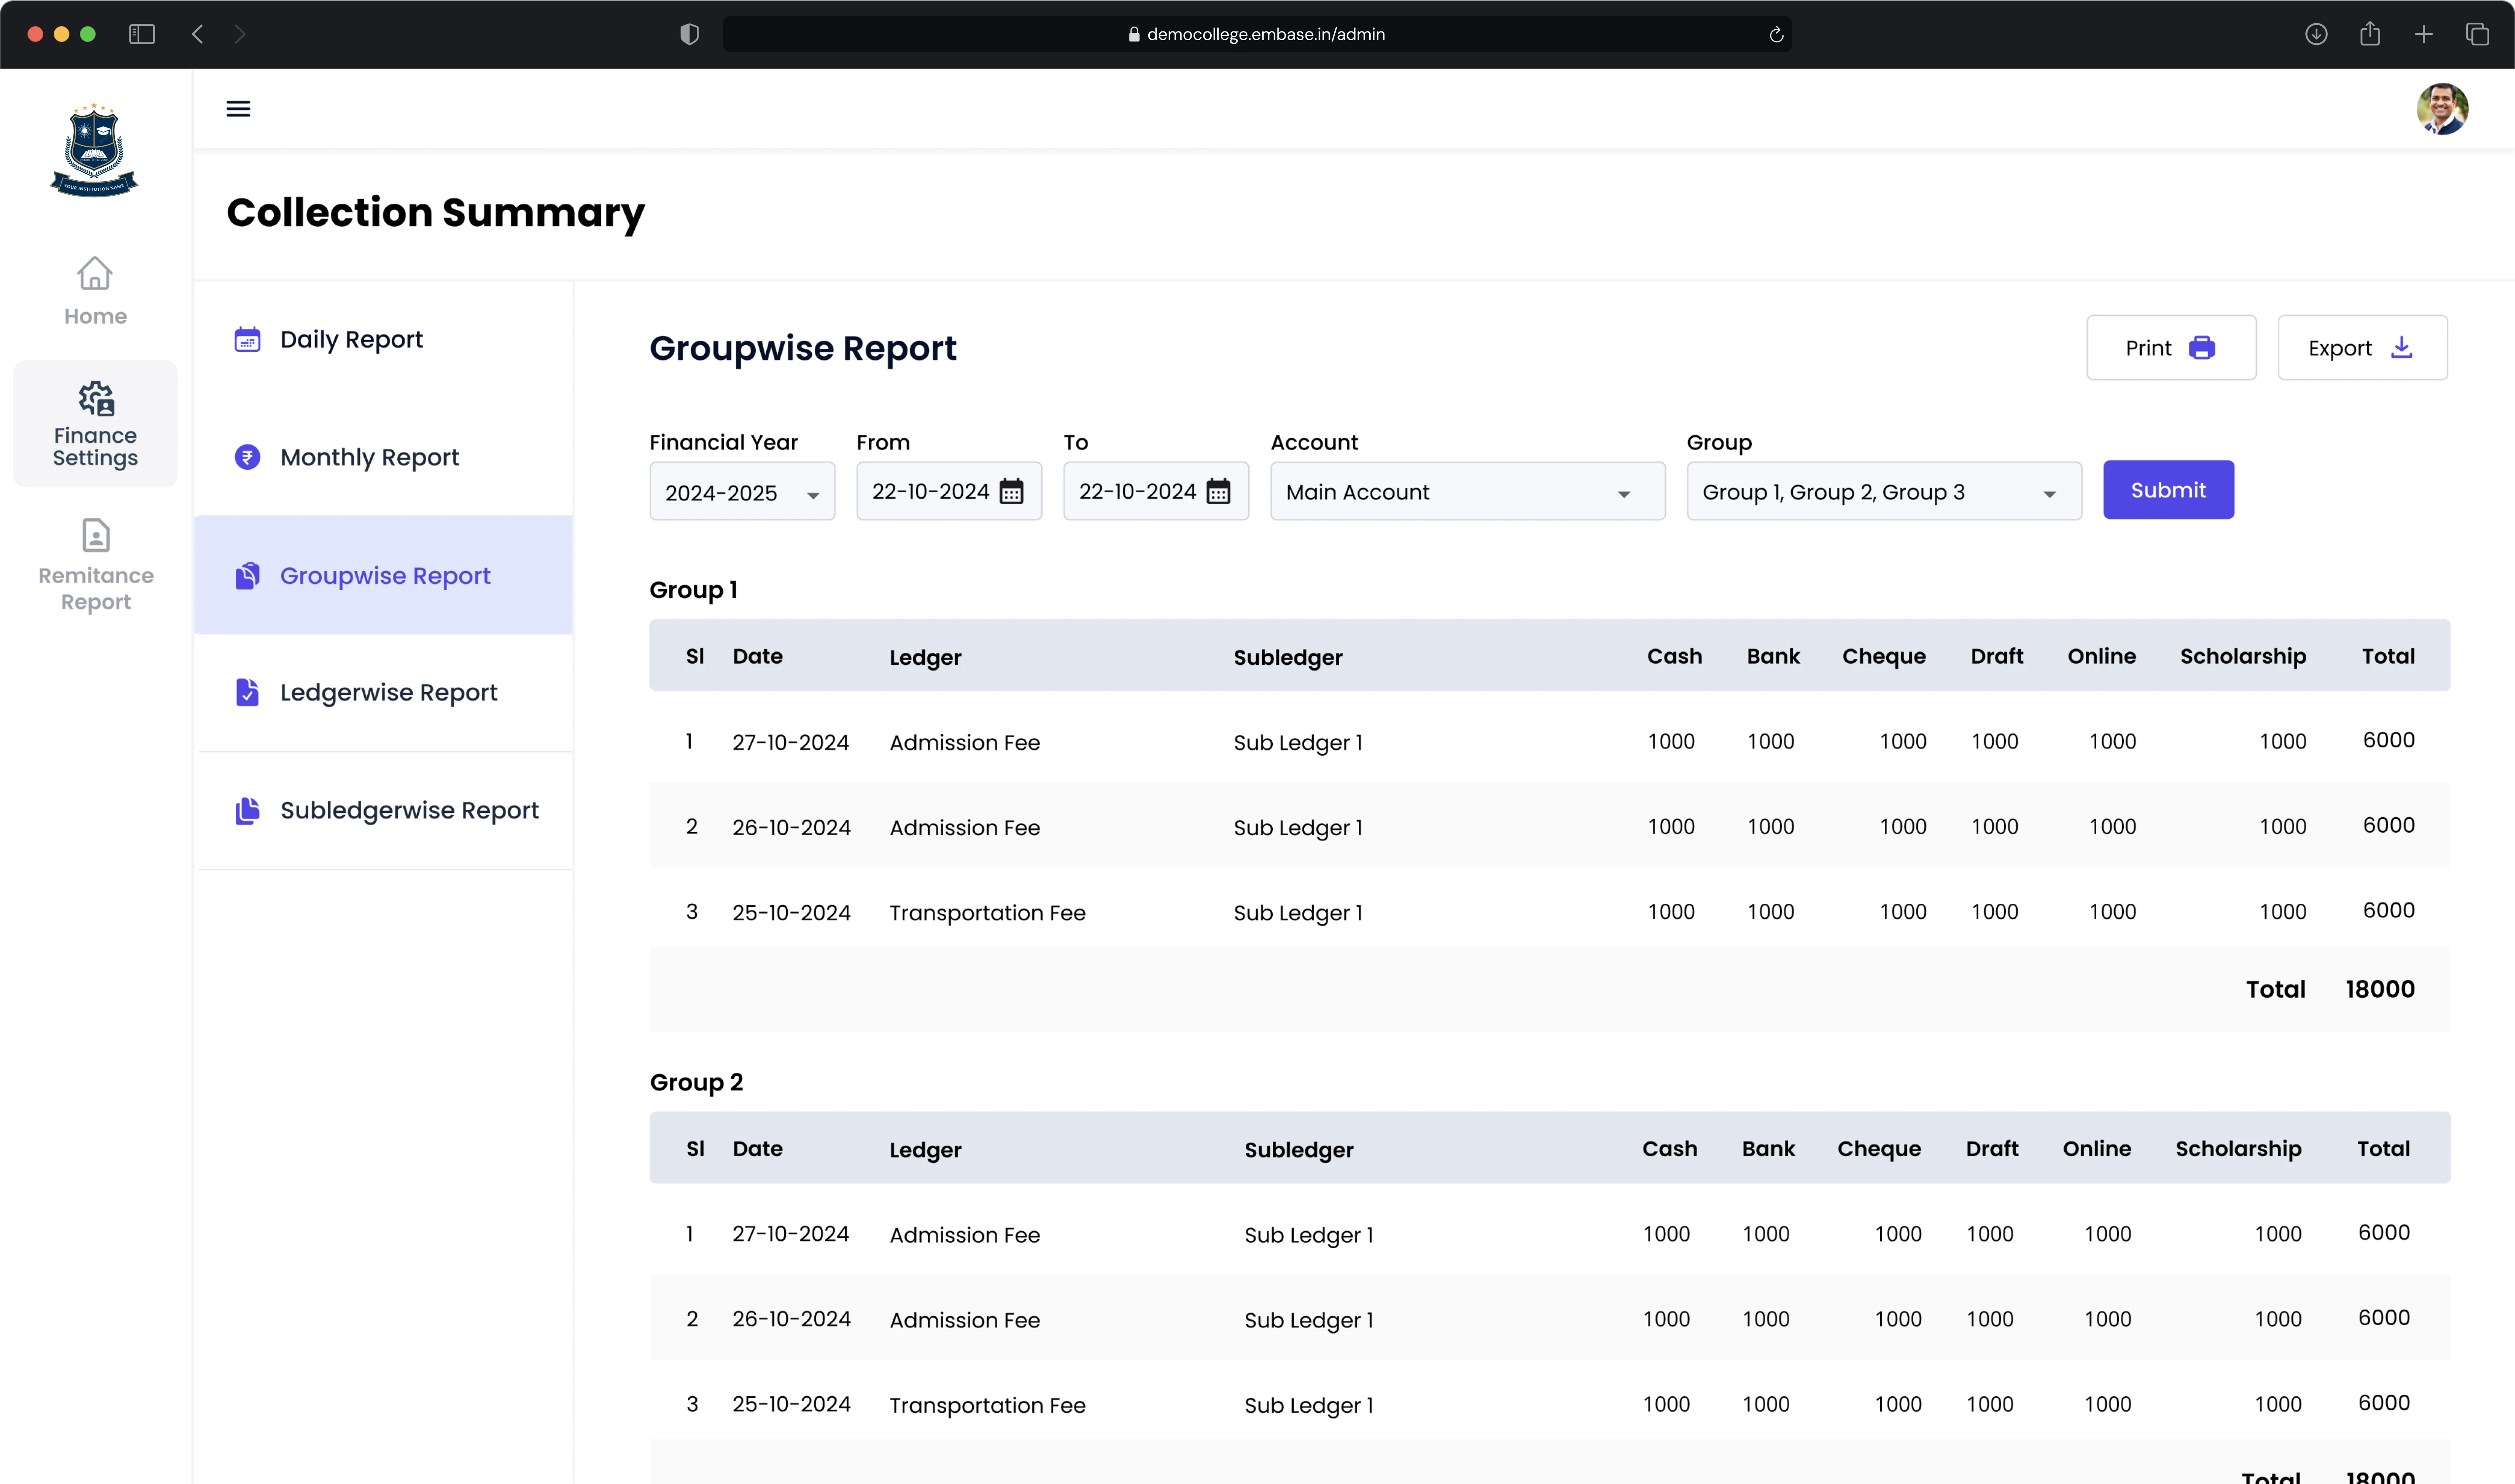Viewport: 2515px width, 1484px height.
Task: Open the Monthly Report tab
Action: click(x=383, y=457)
